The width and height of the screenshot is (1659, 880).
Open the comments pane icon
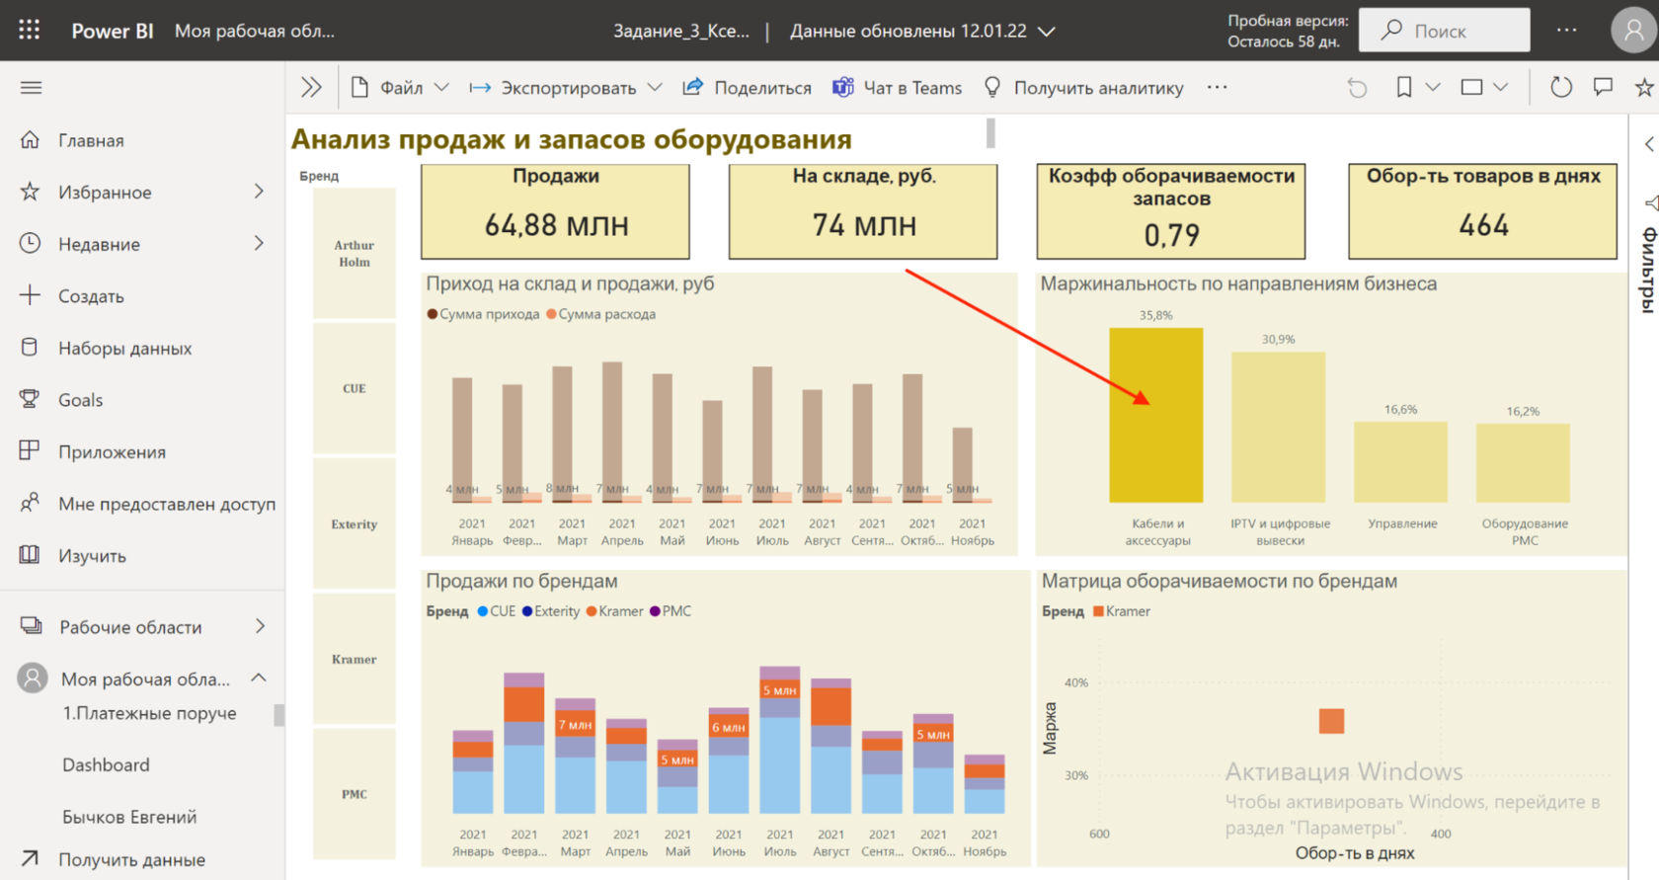(1603, 88)
